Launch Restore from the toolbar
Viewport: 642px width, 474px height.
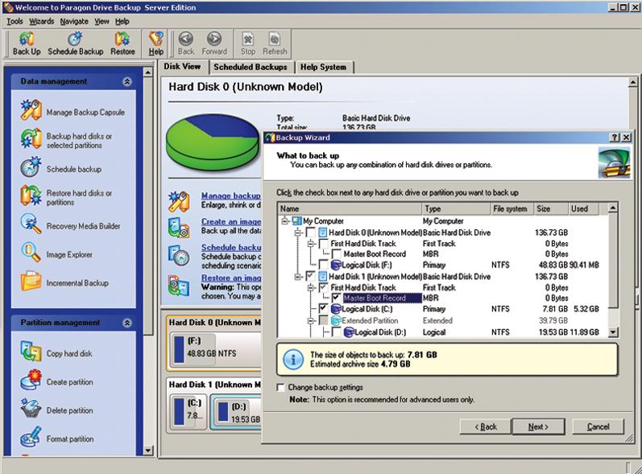(x=122, y=43)
